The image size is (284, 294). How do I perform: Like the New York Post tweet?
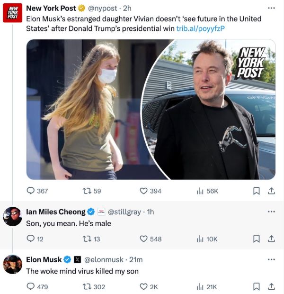coord(144,191)
